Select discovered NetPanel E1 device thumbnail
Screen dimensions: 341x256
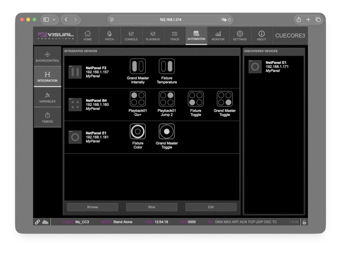coord(255,67)
